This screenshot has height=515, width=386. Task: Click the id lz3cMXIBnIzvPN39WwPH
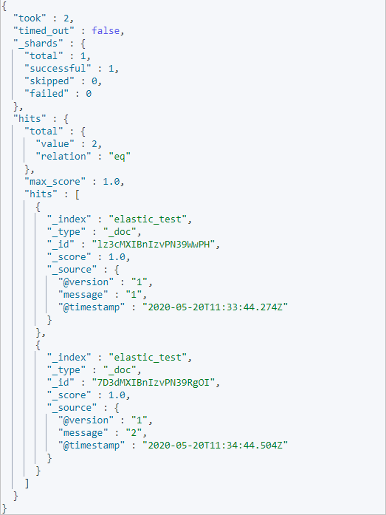click(154, 245)
